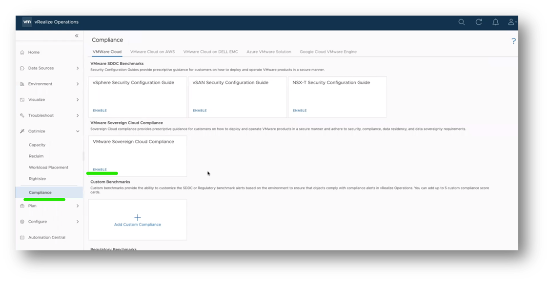Viewport: 550px width, 282px height.
Task: Click the plus icon for custom compliance
Action: (x=138, y=217)
